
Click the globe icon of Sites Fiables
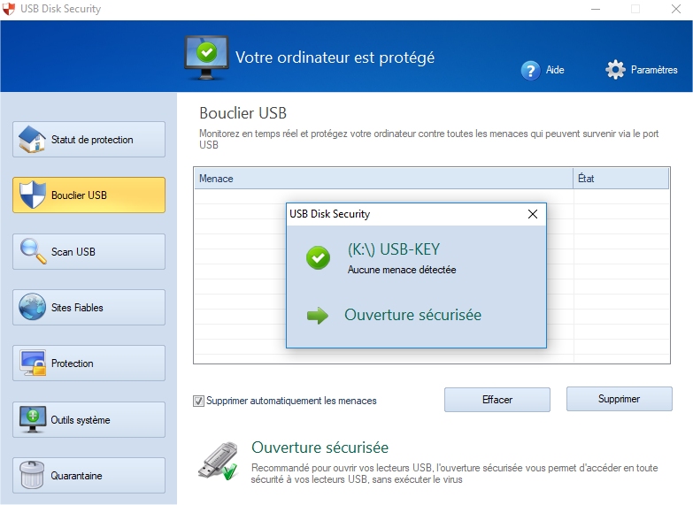32,307
